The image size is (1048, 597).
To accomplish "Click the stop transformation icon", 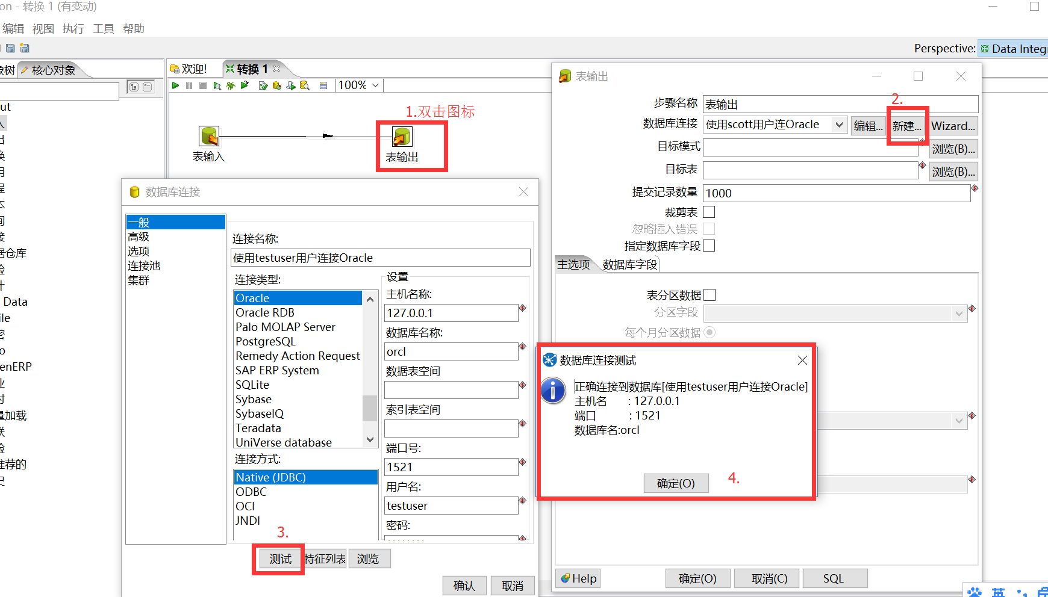I will 203,85.
